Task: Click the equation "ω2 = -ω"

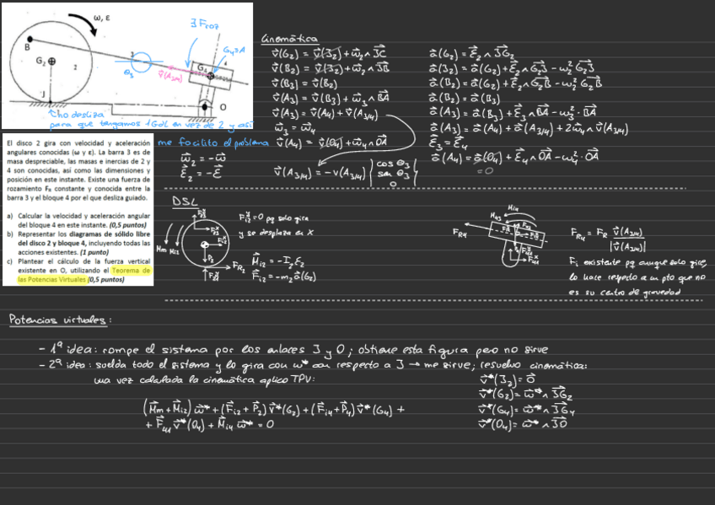Action: coord(202,158)
